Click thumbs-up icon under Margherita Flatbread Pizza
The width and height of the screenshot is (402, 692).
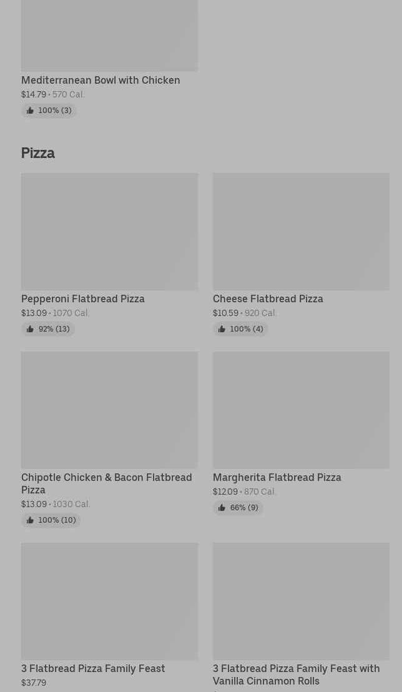click(222, 508)
